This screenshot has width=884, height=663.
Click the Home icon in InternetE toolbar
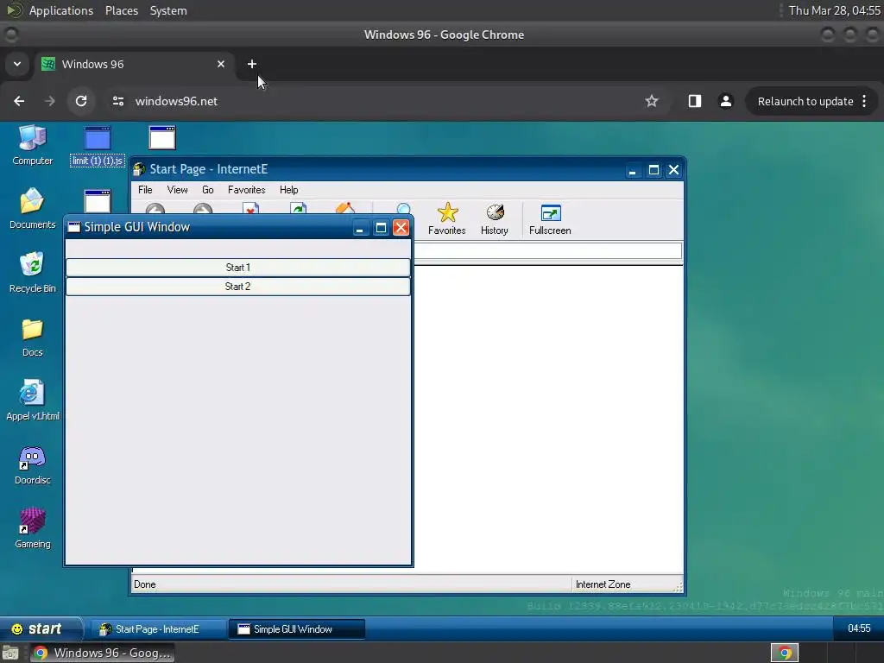point(345,208)
